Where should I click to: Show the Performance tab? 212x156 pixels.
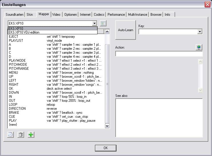tap(116, 15)
